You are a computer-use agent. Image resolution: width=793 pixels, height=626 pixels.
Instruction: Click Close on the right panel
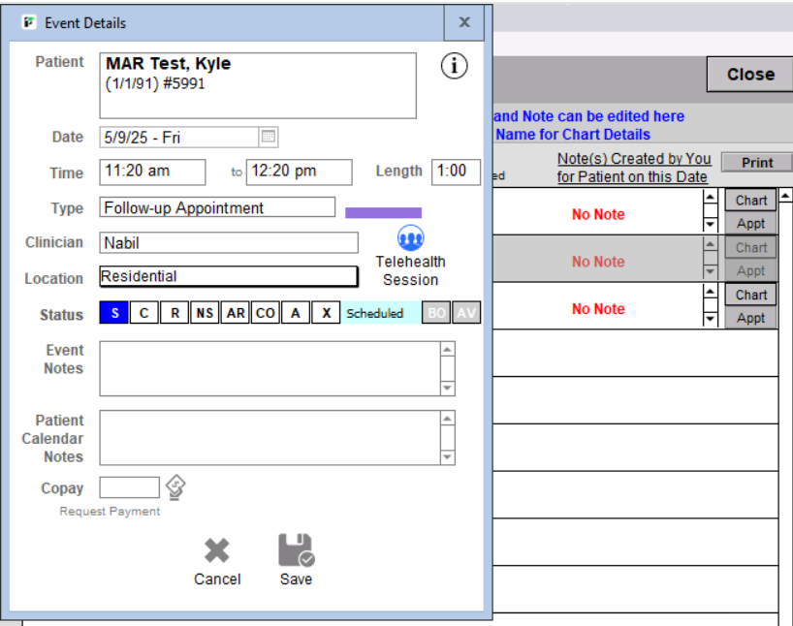tap(748, 74)
